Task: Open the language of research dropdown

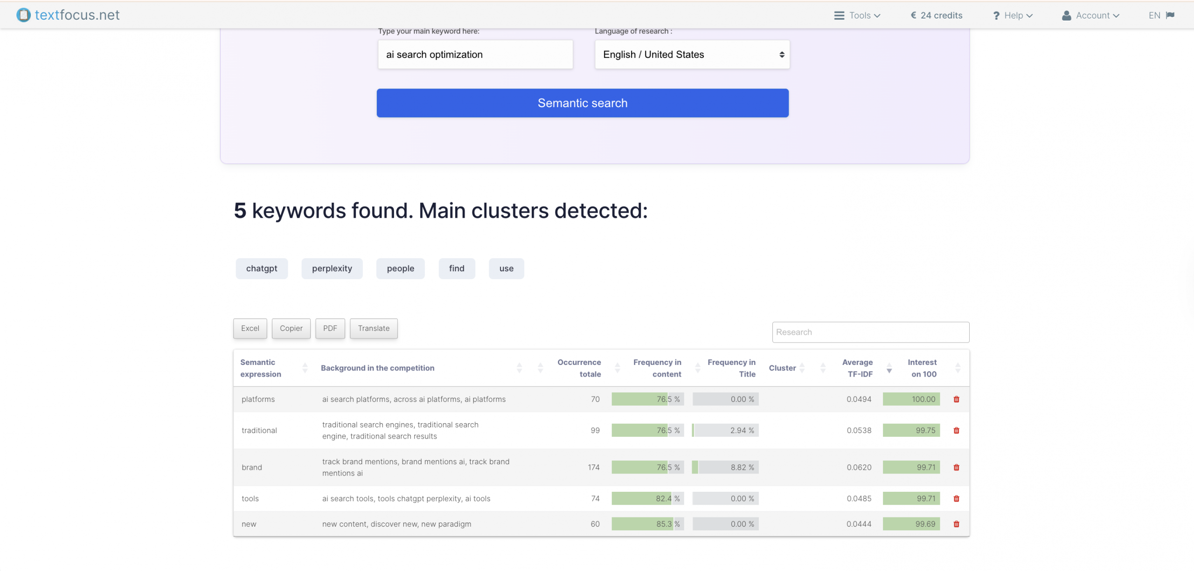Action: point(692,55)
